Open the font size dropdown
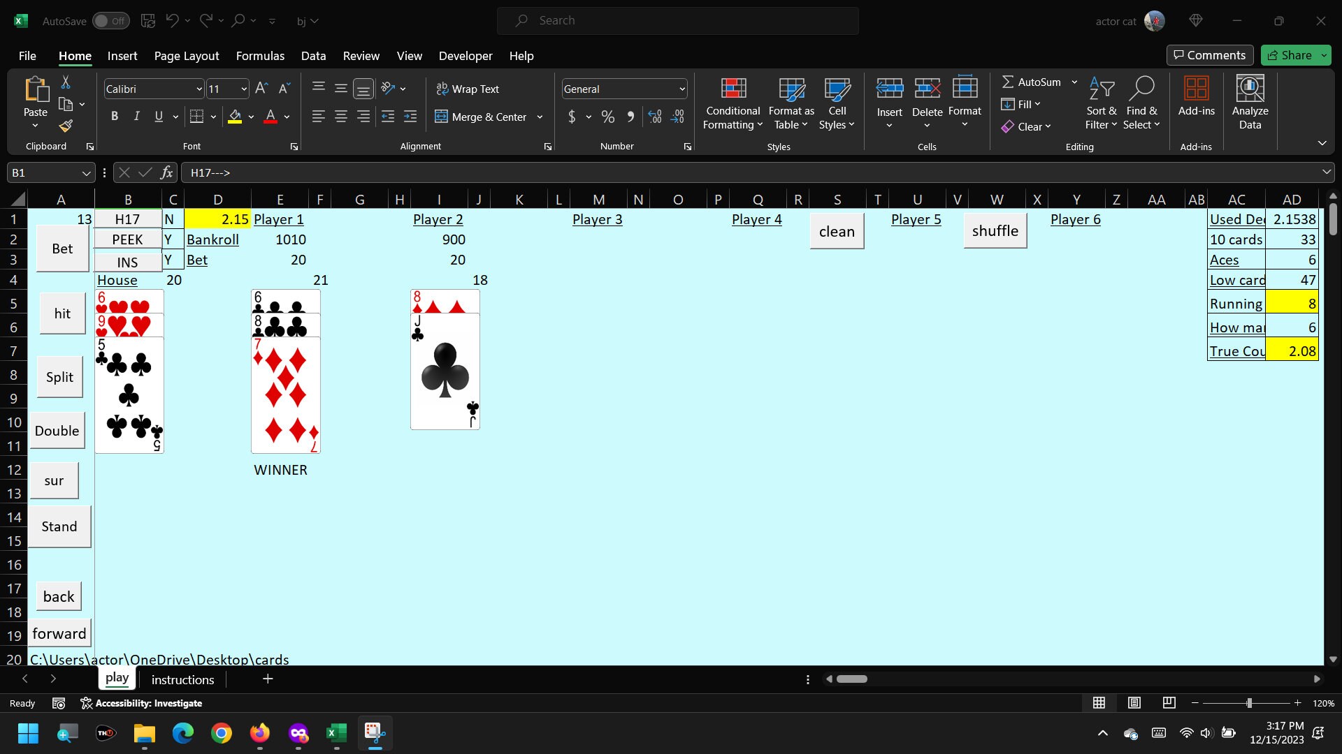The image size is (1342, 754). click(x=243, y=89)
